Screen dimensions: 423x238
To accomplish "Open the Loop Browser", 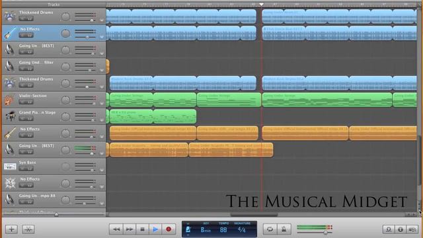I will [x=389, y=229].
